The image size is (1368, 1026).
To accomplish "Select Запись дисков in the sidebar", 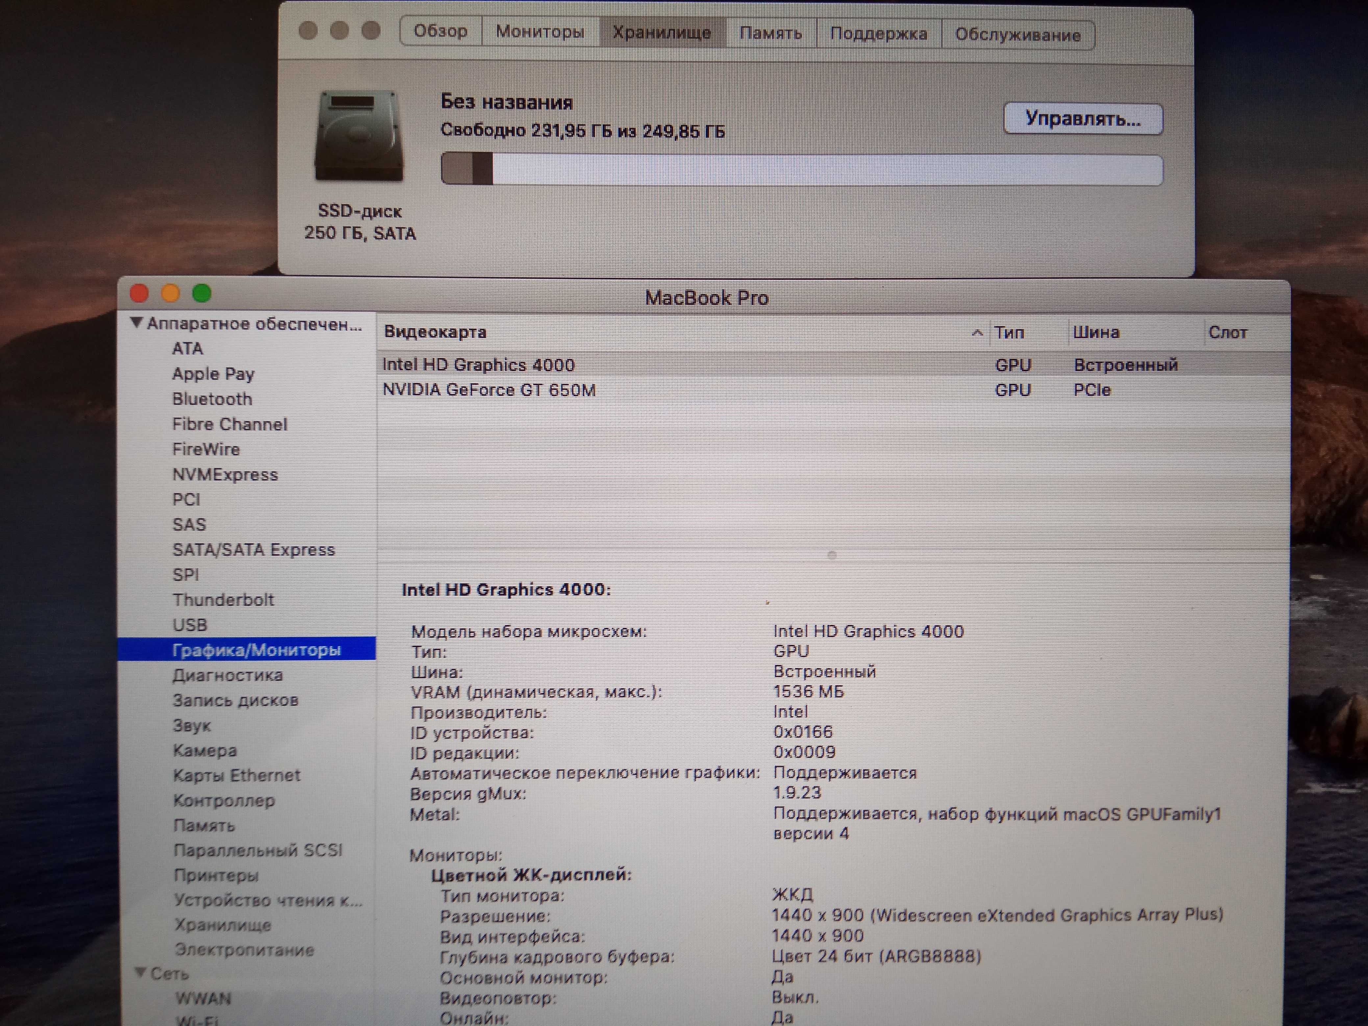I will (x=236, y=700).
